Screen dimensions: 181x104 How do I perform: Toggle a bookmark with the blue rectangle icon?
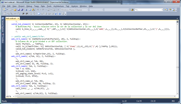39,14
